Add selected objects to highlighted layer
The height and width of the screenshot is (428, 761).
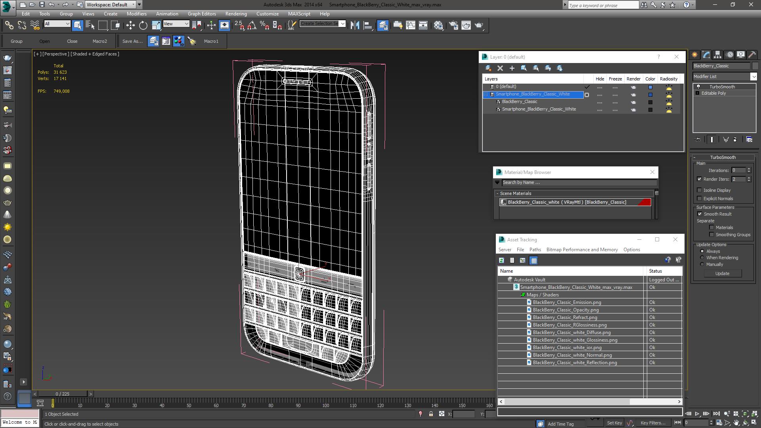click(x=512, y=68)
